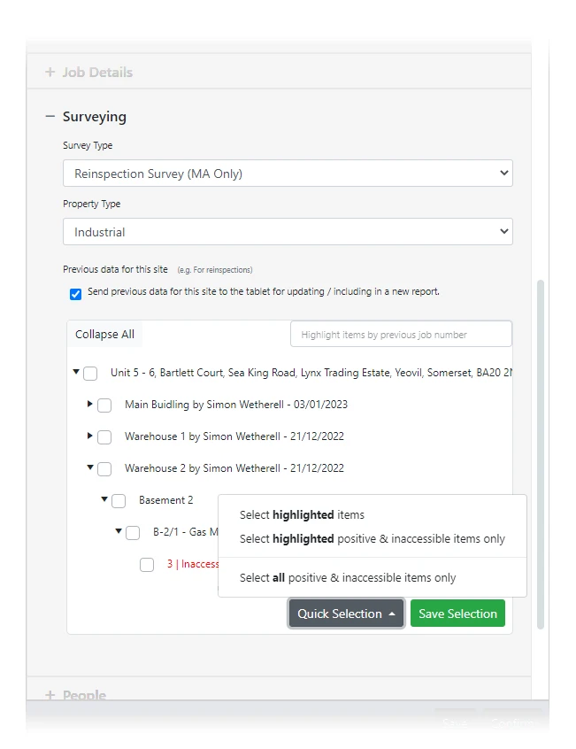The image size is (576, 749).
Task: Collapse the Basement 2 tree node
Action: click(x=104, y=500)
